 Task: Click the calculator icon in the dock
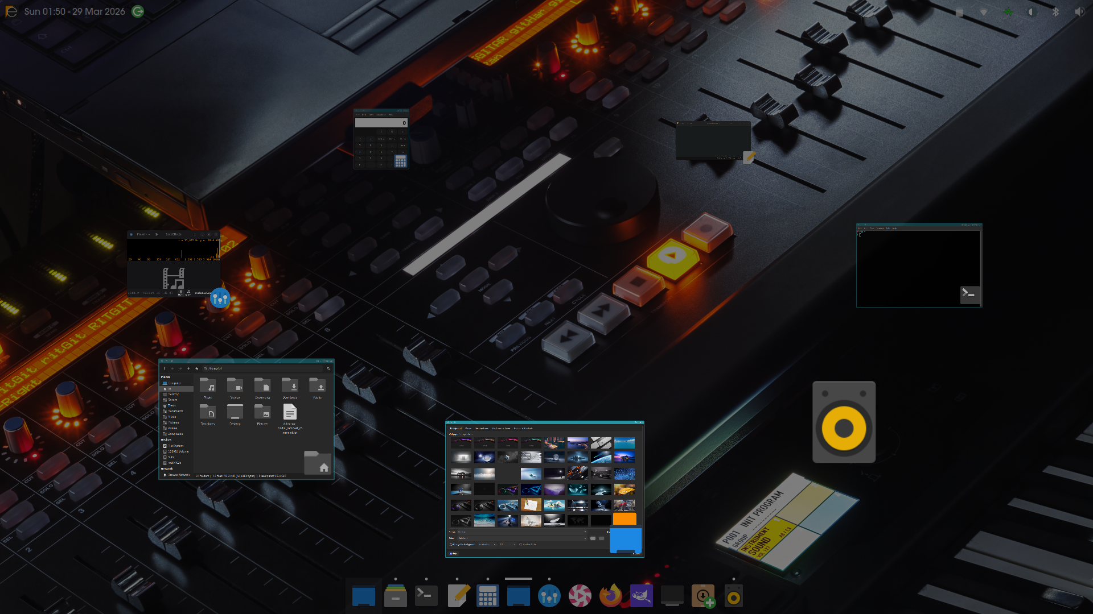click(487, 596)
